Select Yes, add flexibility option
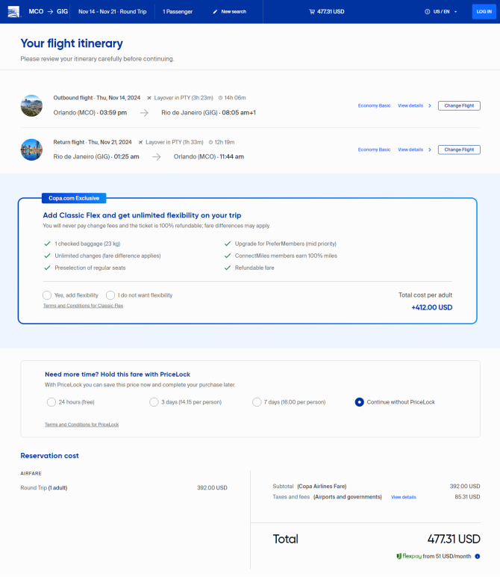 (47, 295)
